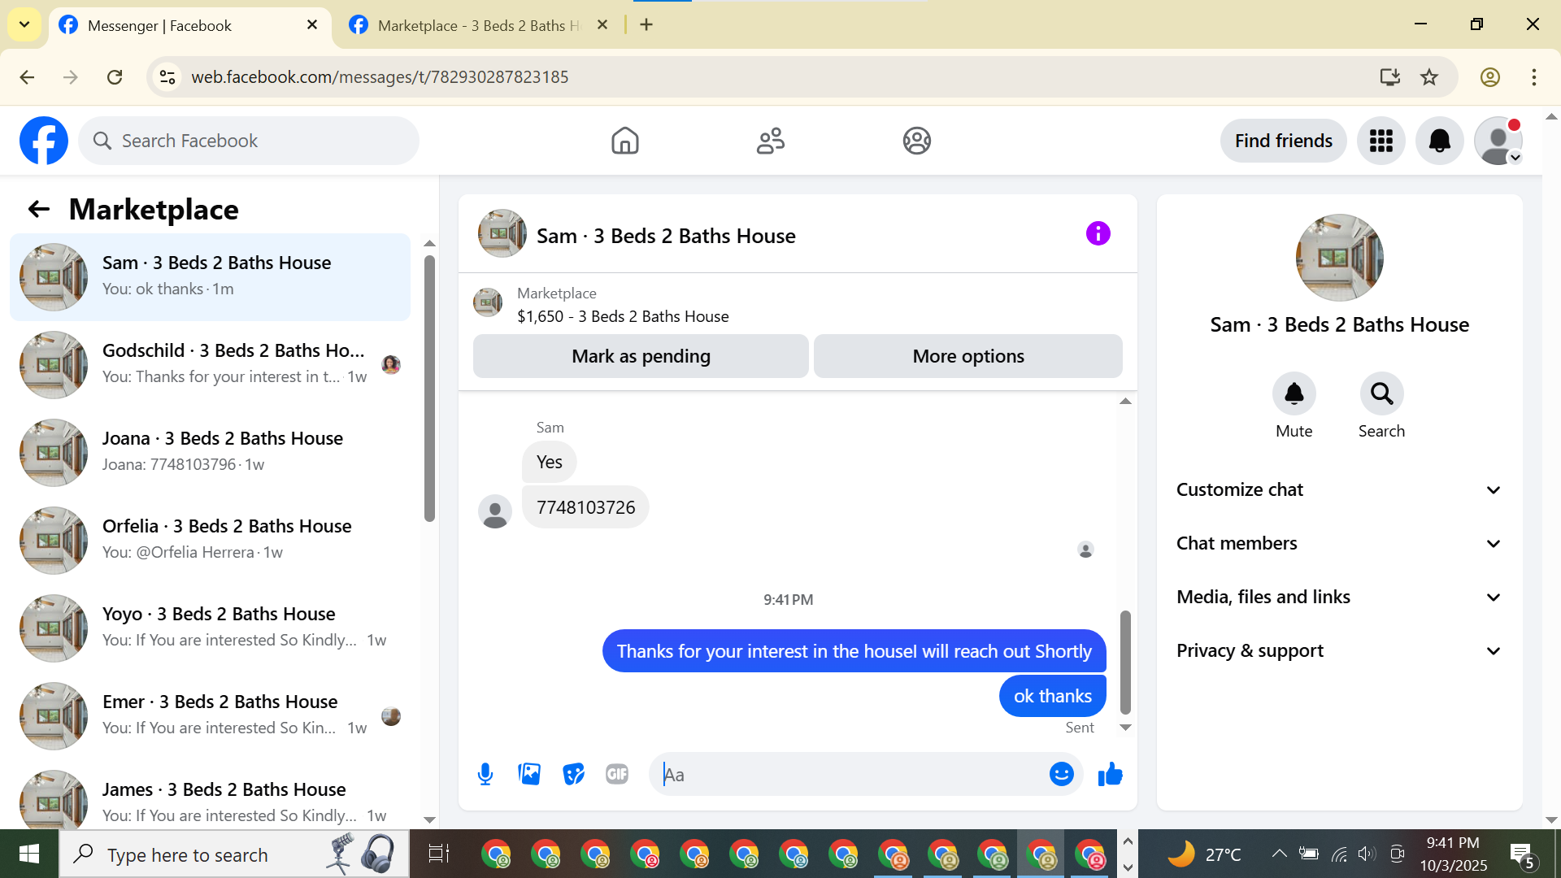Open the taskbar volume control

[x=1366, y=854]
